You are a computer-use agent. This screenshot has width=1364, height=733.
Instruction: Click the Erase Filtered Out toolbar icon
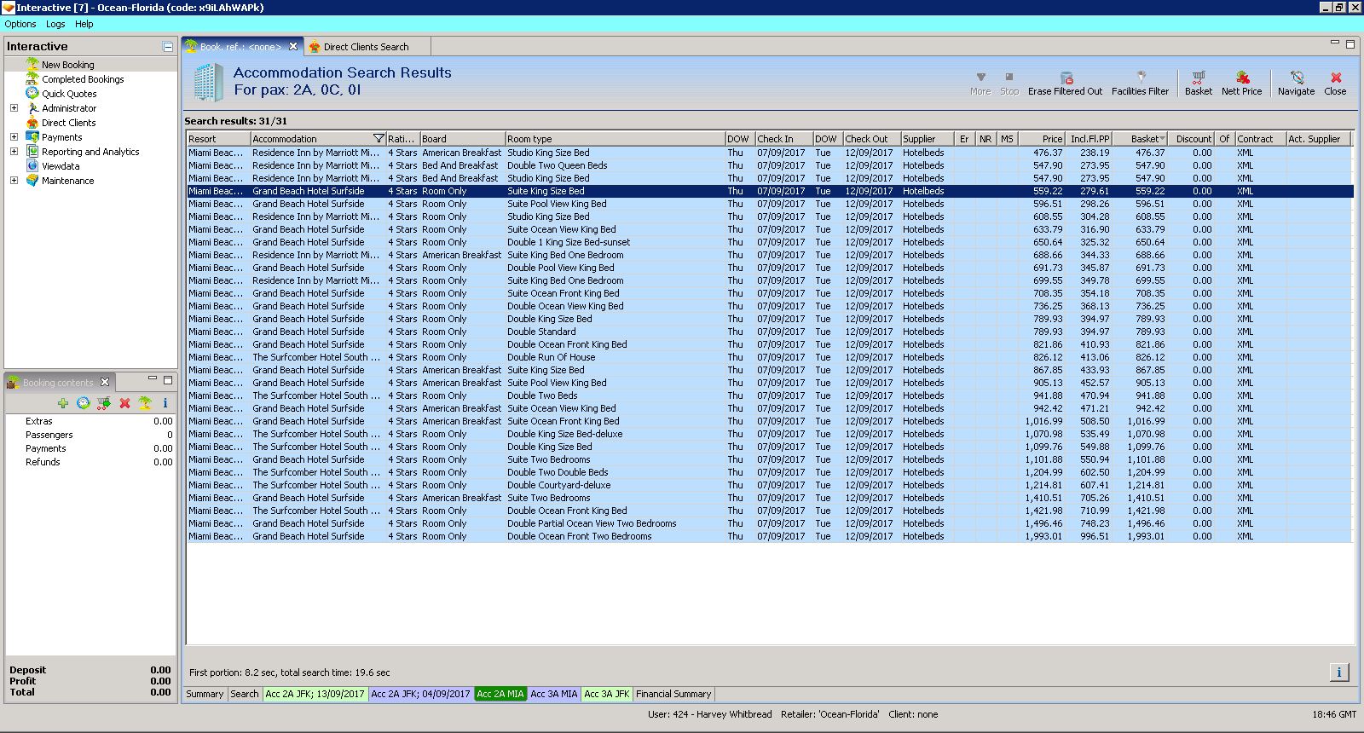(x=1066, y=78)
